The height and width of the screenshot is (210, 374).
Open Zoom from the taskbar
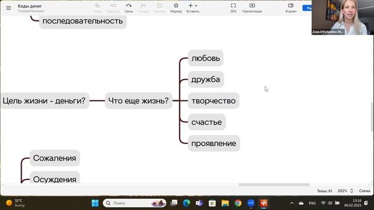[251, 203]
